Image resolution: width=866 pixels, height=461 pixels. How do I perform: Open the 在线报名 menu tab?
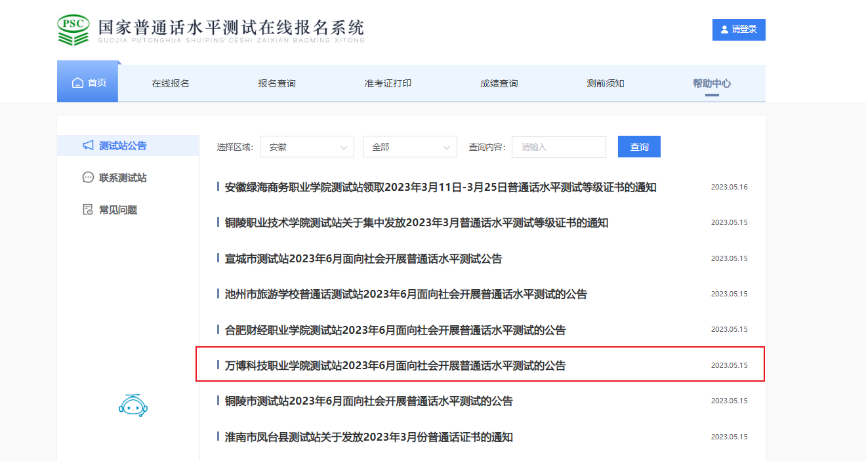click(x=171, y=83)
